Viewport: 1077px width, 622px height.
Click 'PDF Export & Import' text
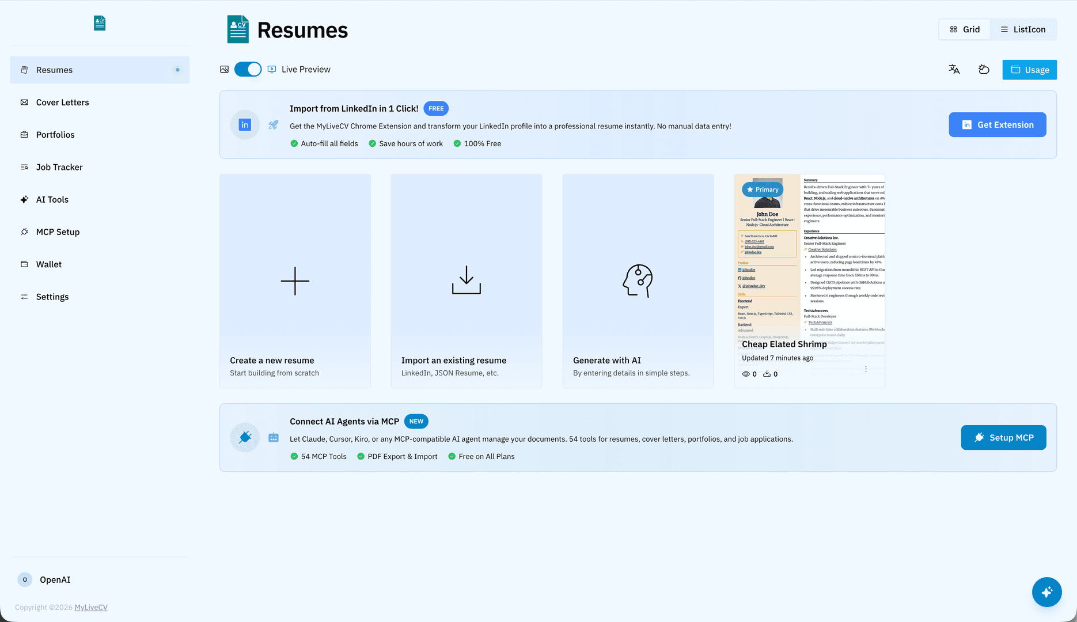pyautogui.click(x=403, y=456)
